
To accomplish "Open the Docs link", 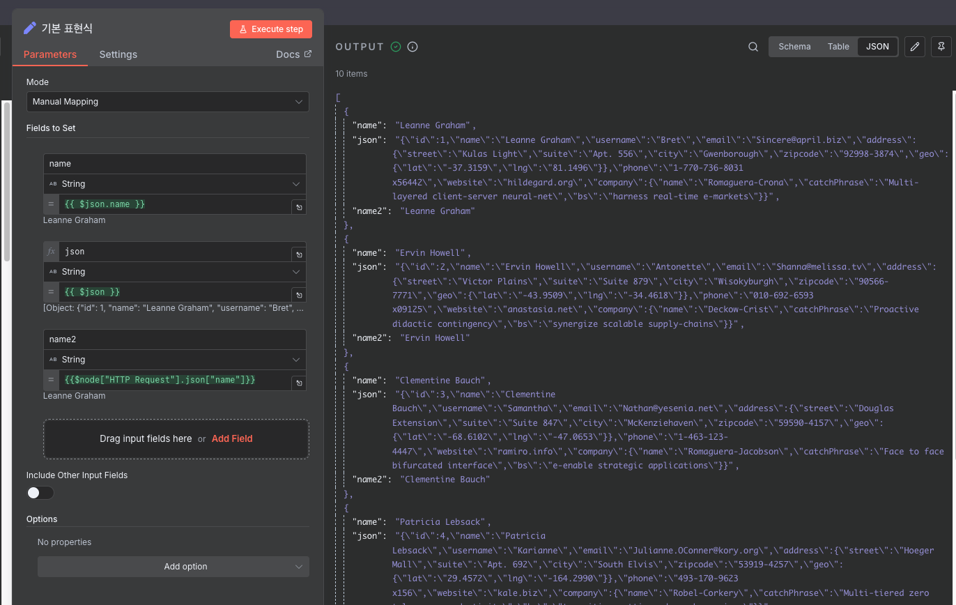I will (x=294, y=54).
